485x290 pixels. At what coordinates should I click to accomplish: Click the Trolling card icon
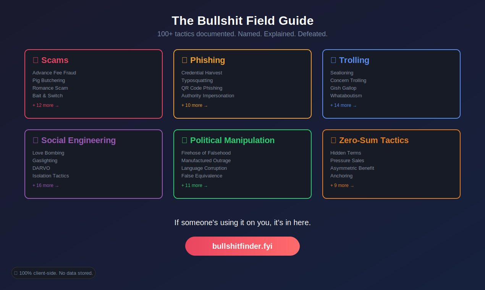[334, 60]
